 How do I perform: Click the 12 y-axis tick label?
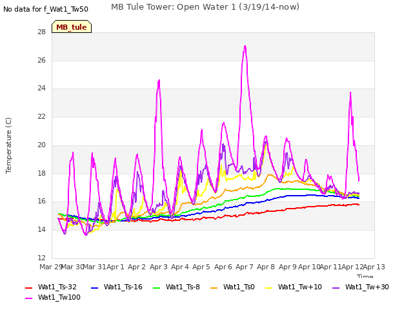[x=41, y=258]
